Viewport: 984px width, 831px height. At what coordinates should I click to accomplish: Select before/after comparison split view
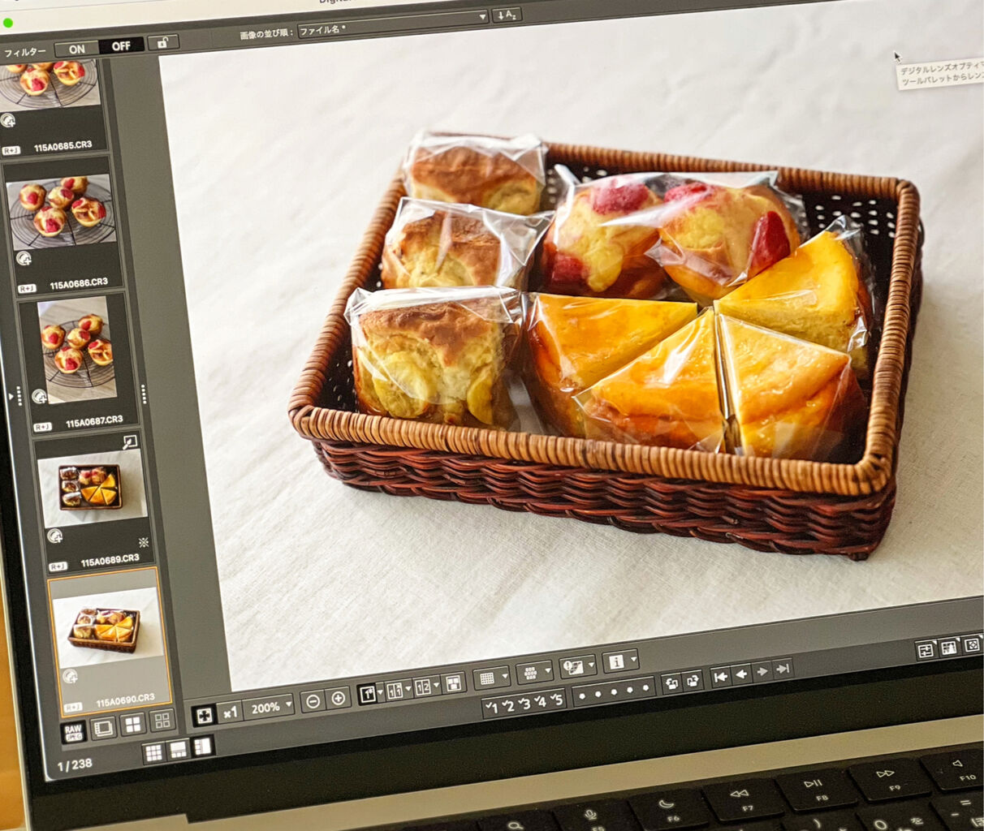point(395,691)
